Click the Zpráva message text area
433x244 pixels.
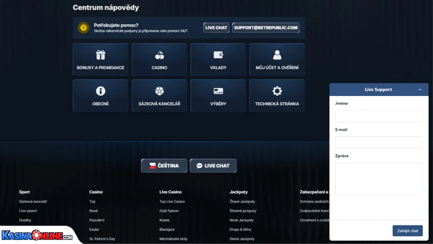(x=379, y=179)
